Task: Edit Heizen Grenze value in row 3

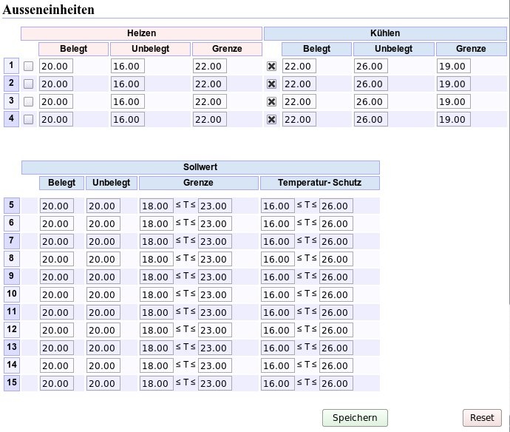Action: 209,101
